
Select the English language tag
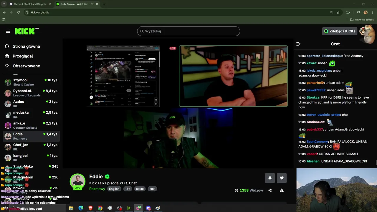coord(114,189)
